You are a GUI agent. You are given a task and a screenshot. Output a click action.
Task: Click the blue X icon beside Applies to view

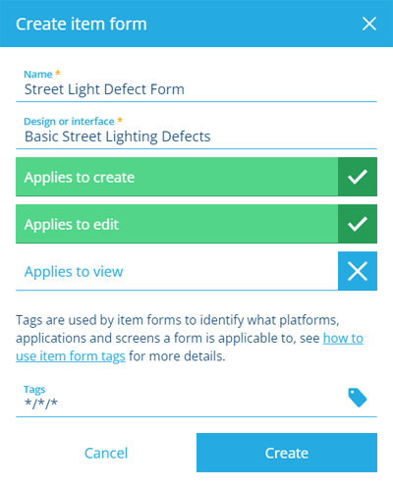click(x=358, y=271)
